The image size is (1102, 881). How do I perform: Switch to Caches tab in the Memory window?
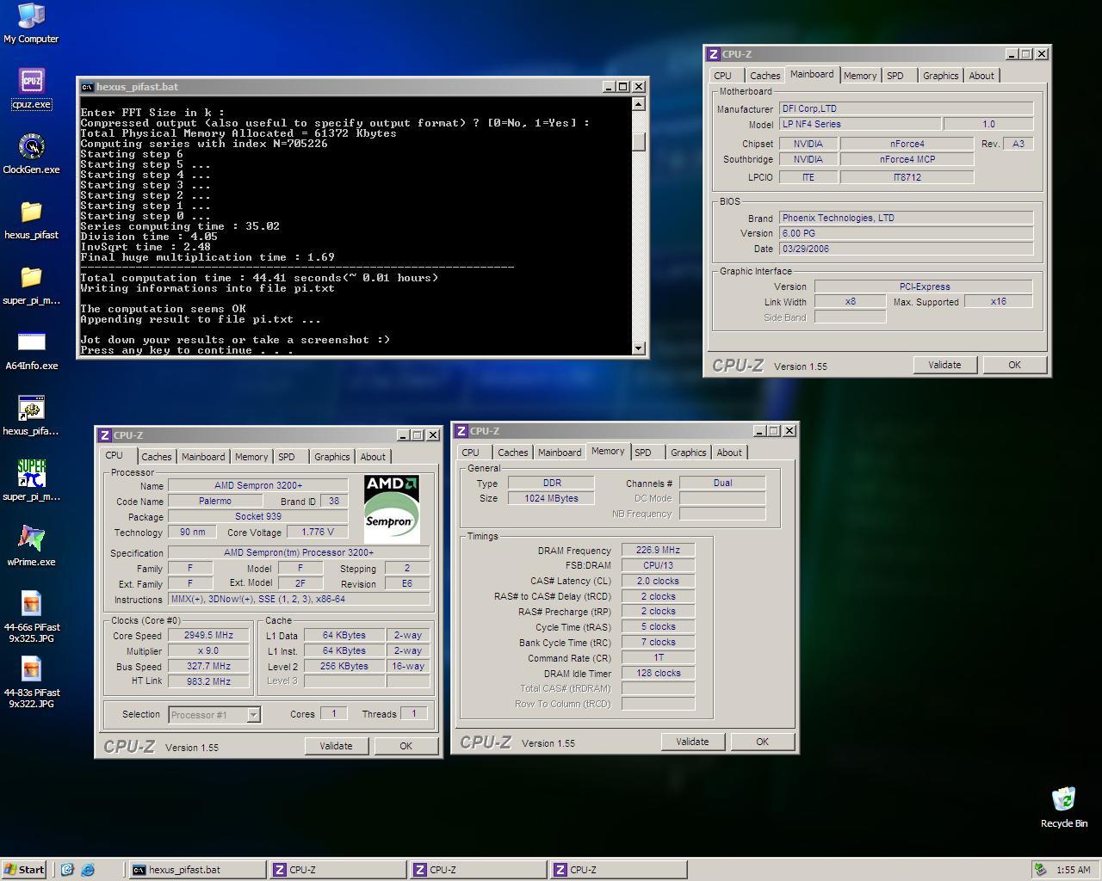[x=512, y=453]
